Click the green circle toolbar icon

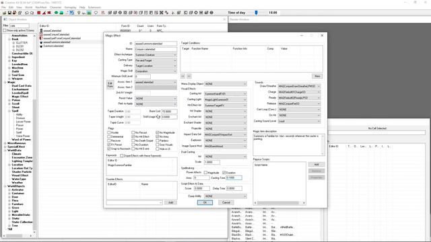56,13
